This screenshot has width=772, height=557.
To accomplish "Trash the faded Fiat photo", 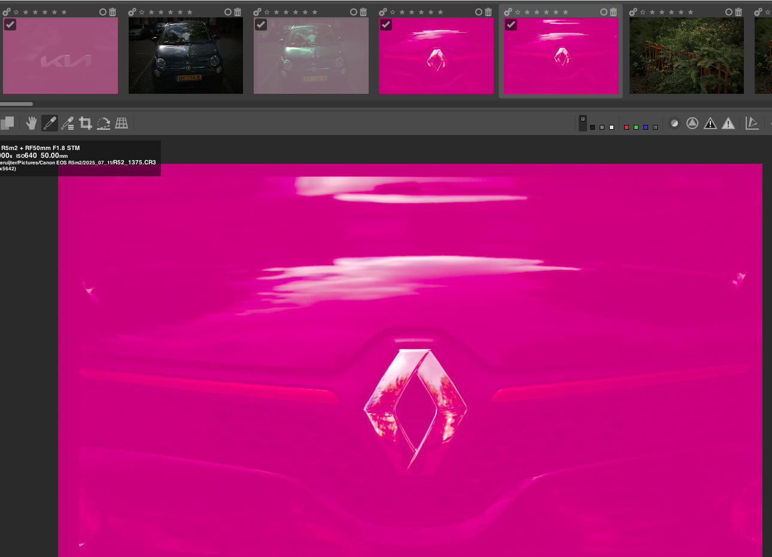I will coord(363,12).
